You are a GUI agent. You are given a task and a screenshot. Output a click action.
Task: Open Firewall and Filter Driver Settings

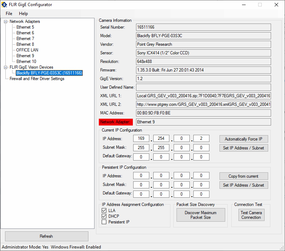pyautogui.click(x=37, y=79)
